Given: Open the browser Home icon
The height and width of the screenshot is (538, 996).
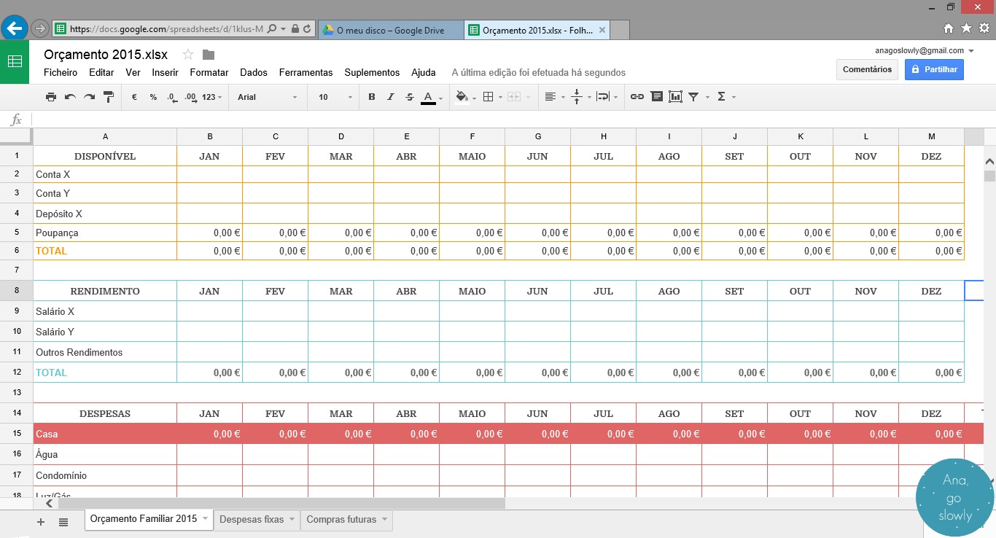Looking at the screenshot, I should (949, 28).
